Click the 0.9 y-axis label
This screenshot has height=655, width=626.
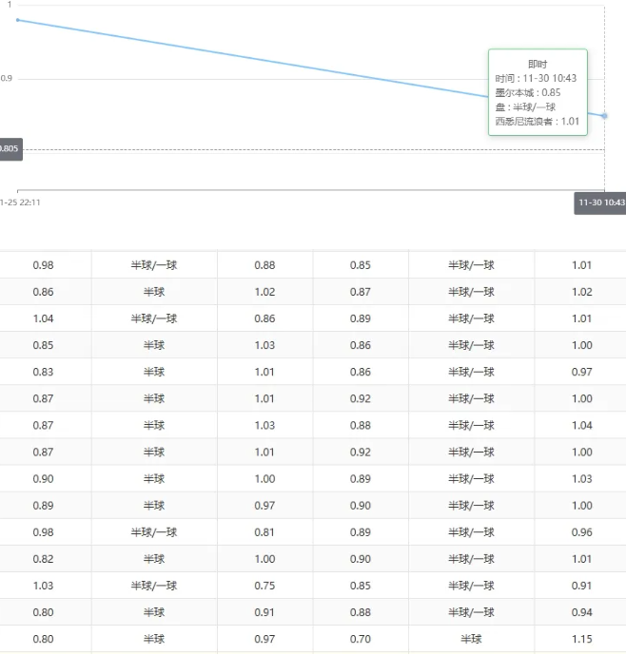pos(7,79)
